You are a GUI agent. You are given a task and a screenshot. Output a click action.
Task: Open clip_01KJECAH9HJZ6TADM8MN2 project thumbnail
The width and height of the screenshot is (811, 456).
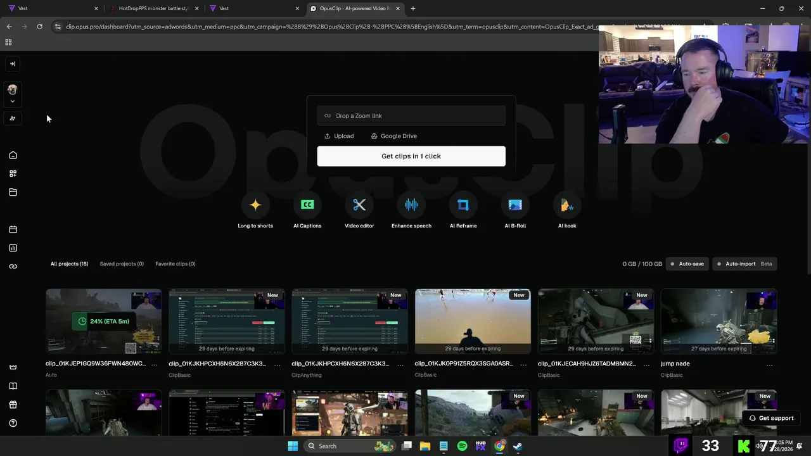pos(596,322)
